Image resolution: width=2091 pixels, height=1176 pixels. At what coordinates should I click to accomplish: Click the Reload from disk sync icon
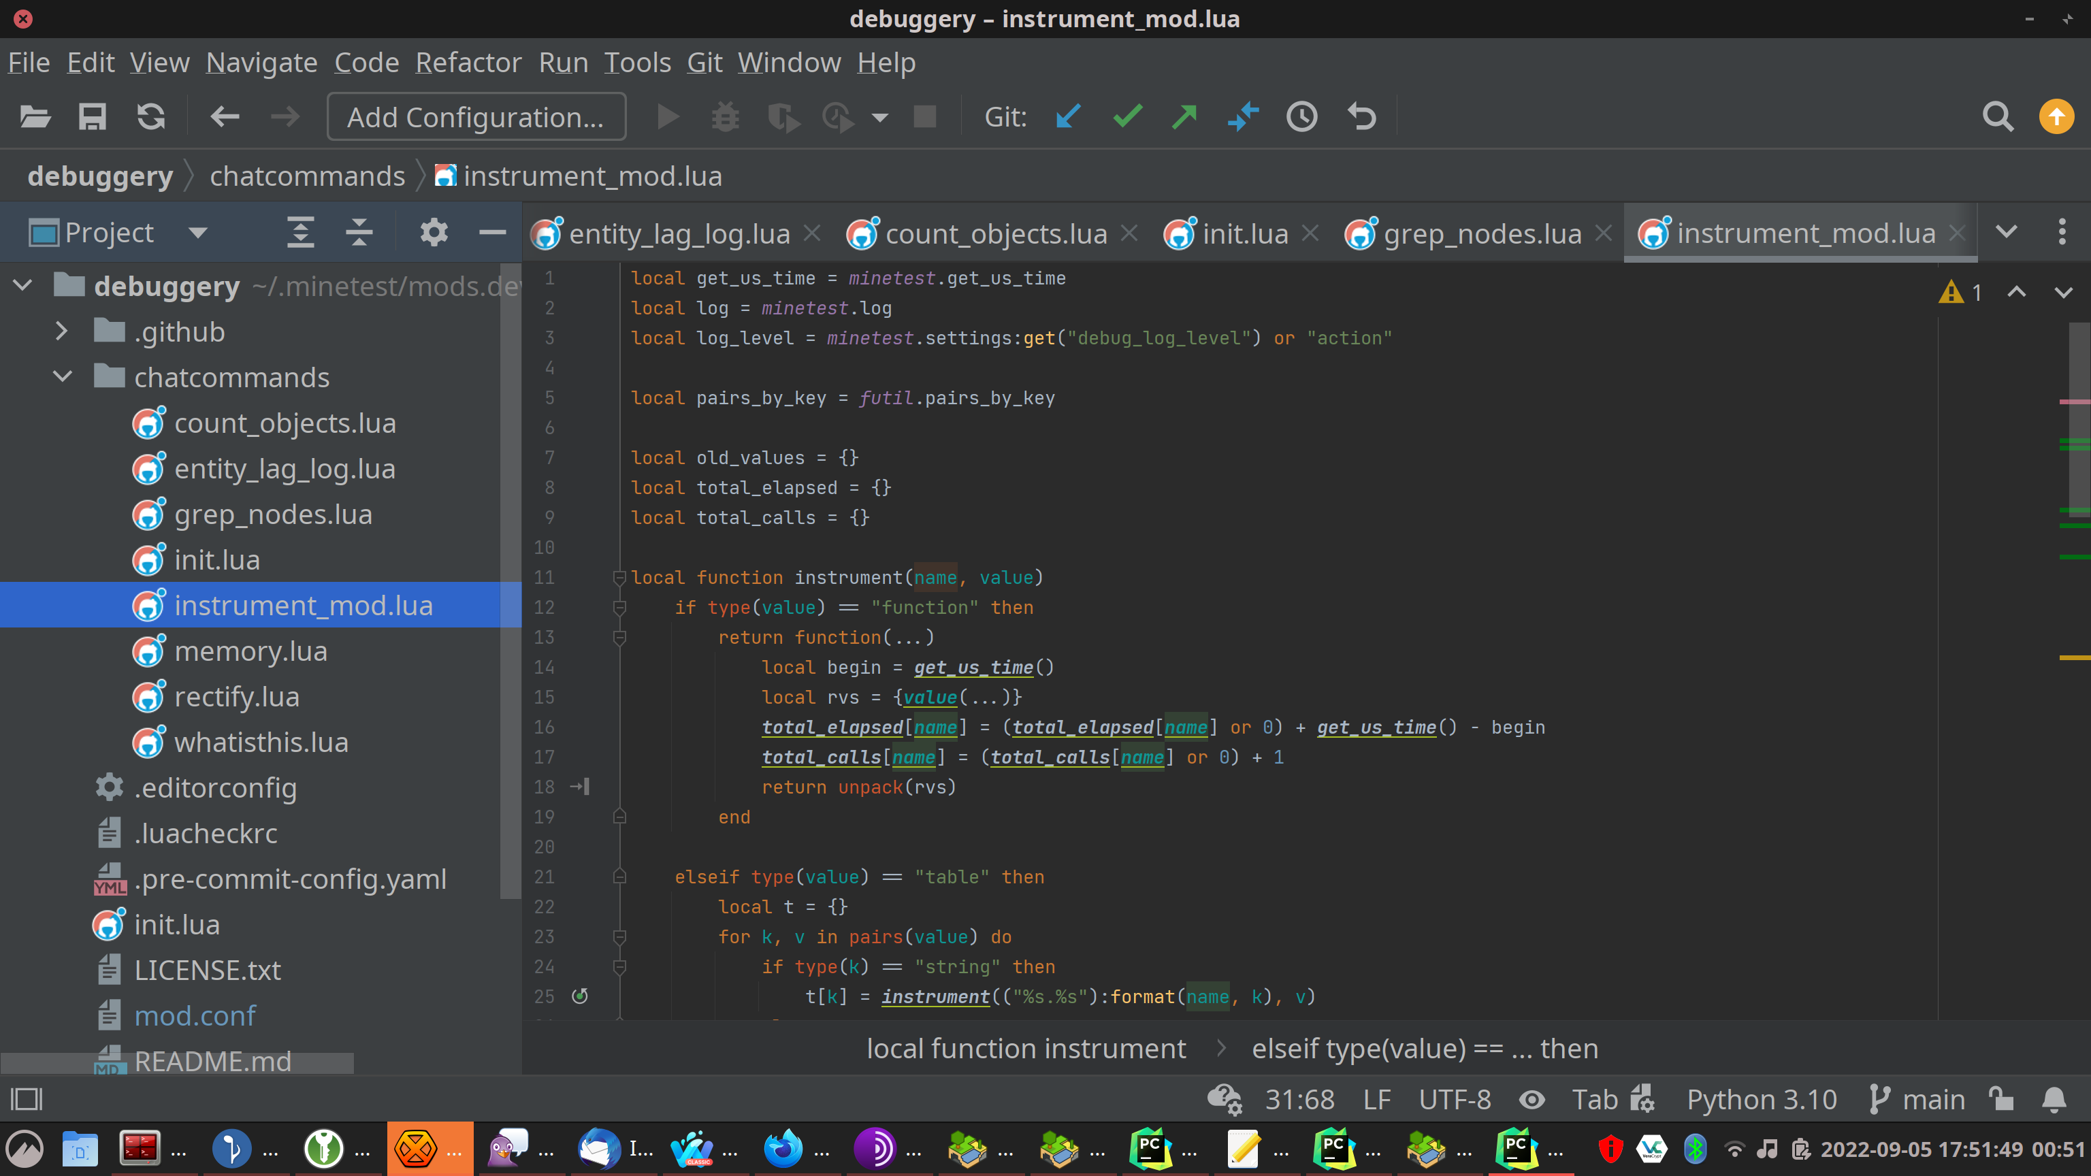[x=151, y=117]
